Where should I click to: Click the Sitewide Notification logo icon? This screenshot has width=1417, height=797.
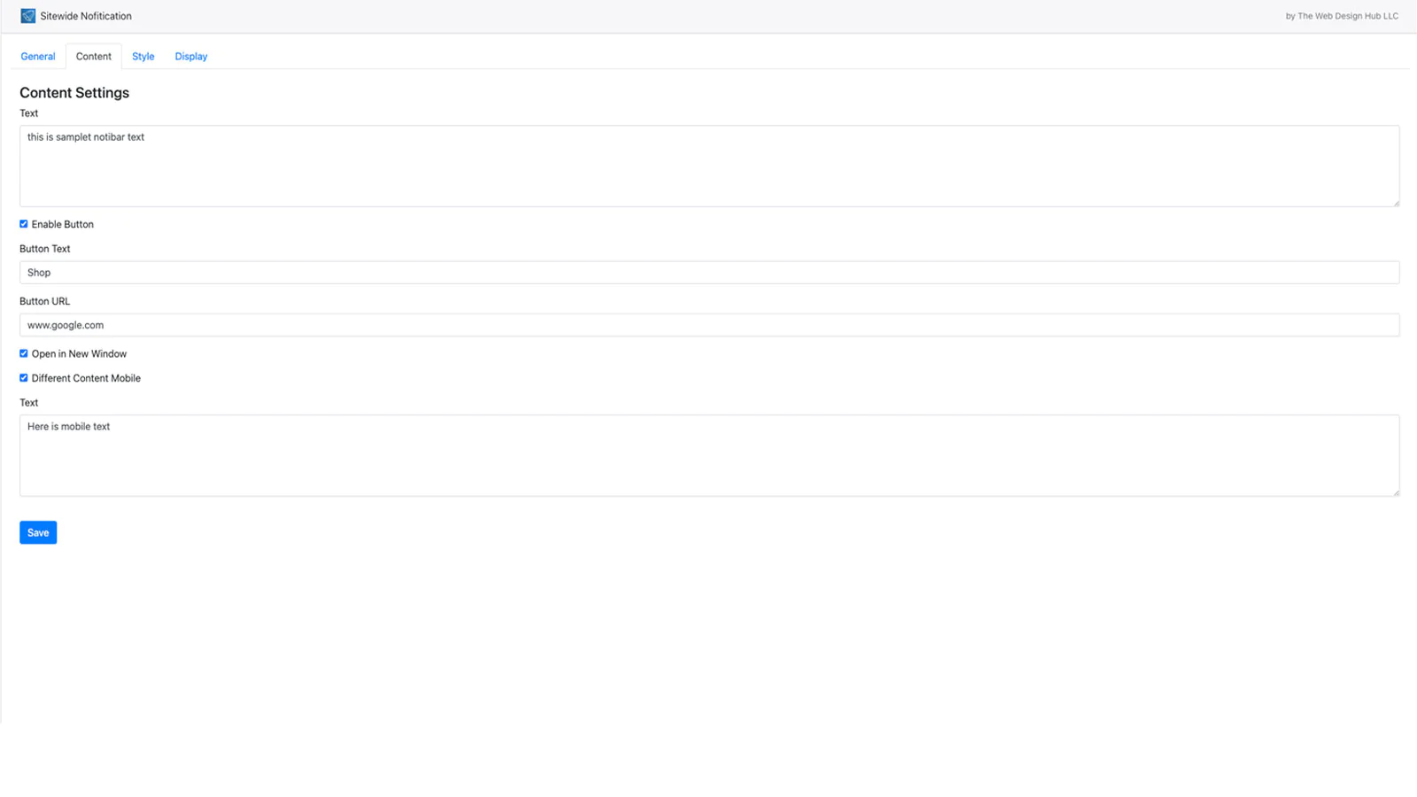(28, 16)
